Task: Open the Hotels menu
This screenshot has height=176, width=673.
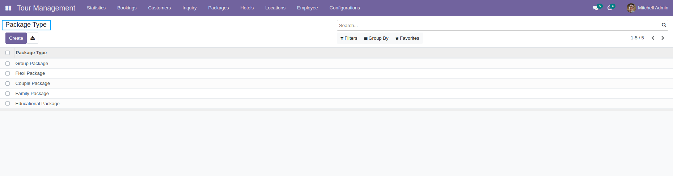Action: tap(247, 8)
